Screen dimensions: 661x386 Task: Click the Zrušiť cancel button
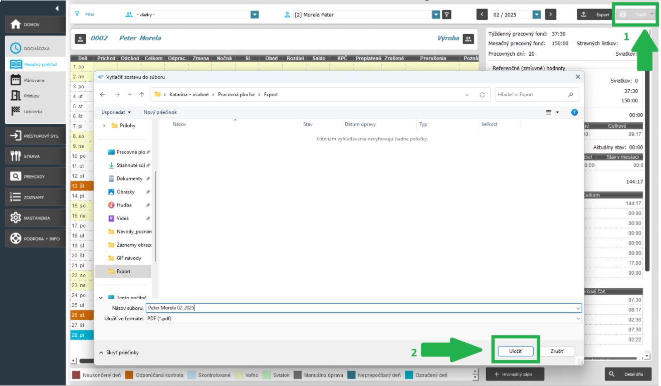[x=557, y=352]
